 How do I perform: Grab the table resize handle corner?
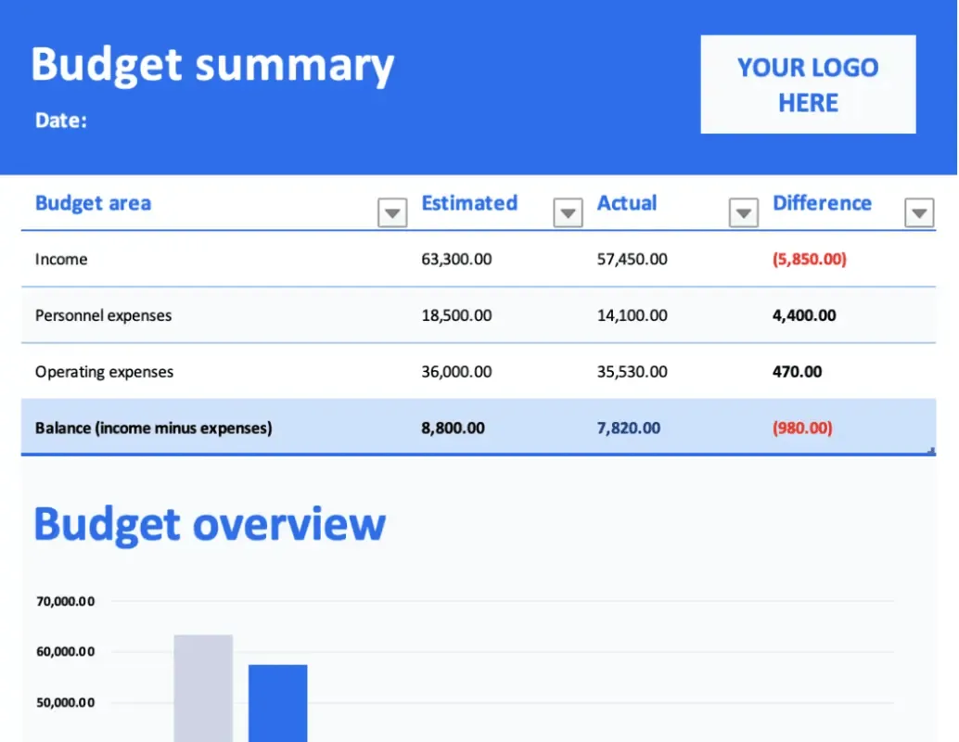931,452
